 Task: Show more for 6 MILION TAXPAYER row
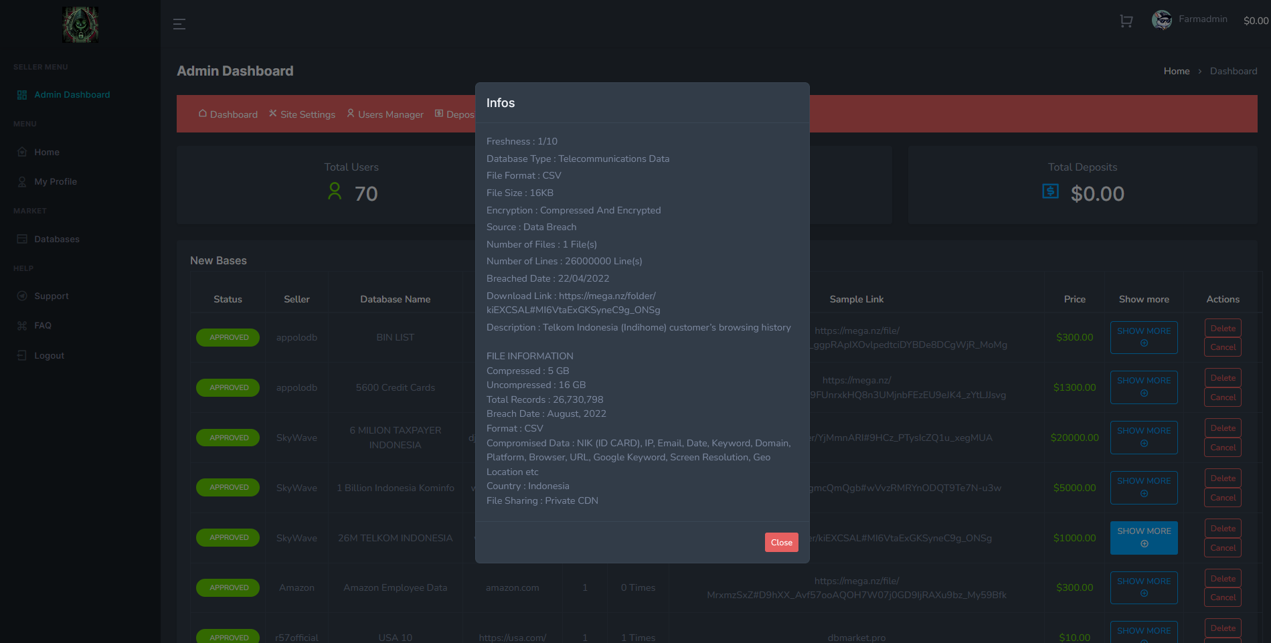[1144, 438]
